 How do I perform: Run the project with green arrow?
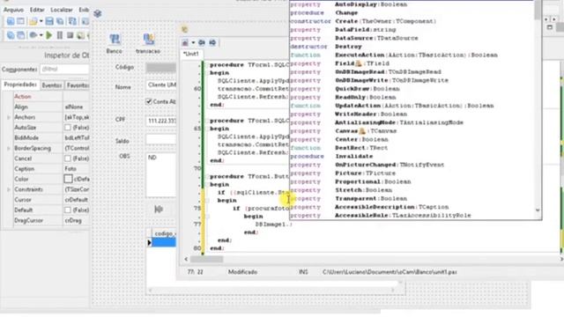pyautogui.click(x=49, y=35)
